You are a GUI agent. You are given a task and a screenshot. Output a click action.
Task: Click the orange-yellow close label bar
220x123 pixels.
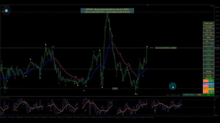pos(209,89)
